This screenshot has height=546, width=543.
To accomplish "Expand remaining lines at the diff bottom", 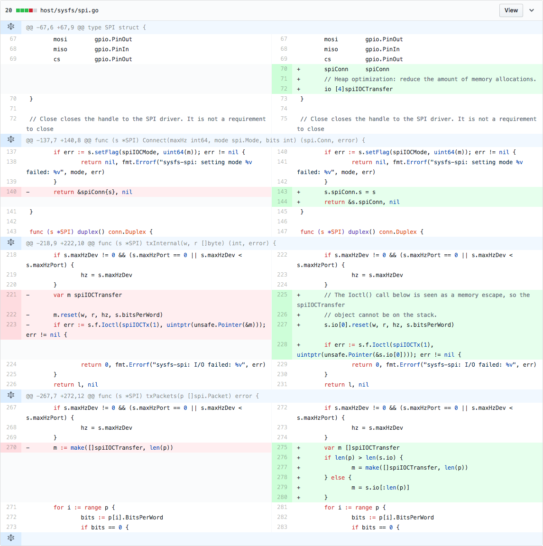I will tap(11, 538).
